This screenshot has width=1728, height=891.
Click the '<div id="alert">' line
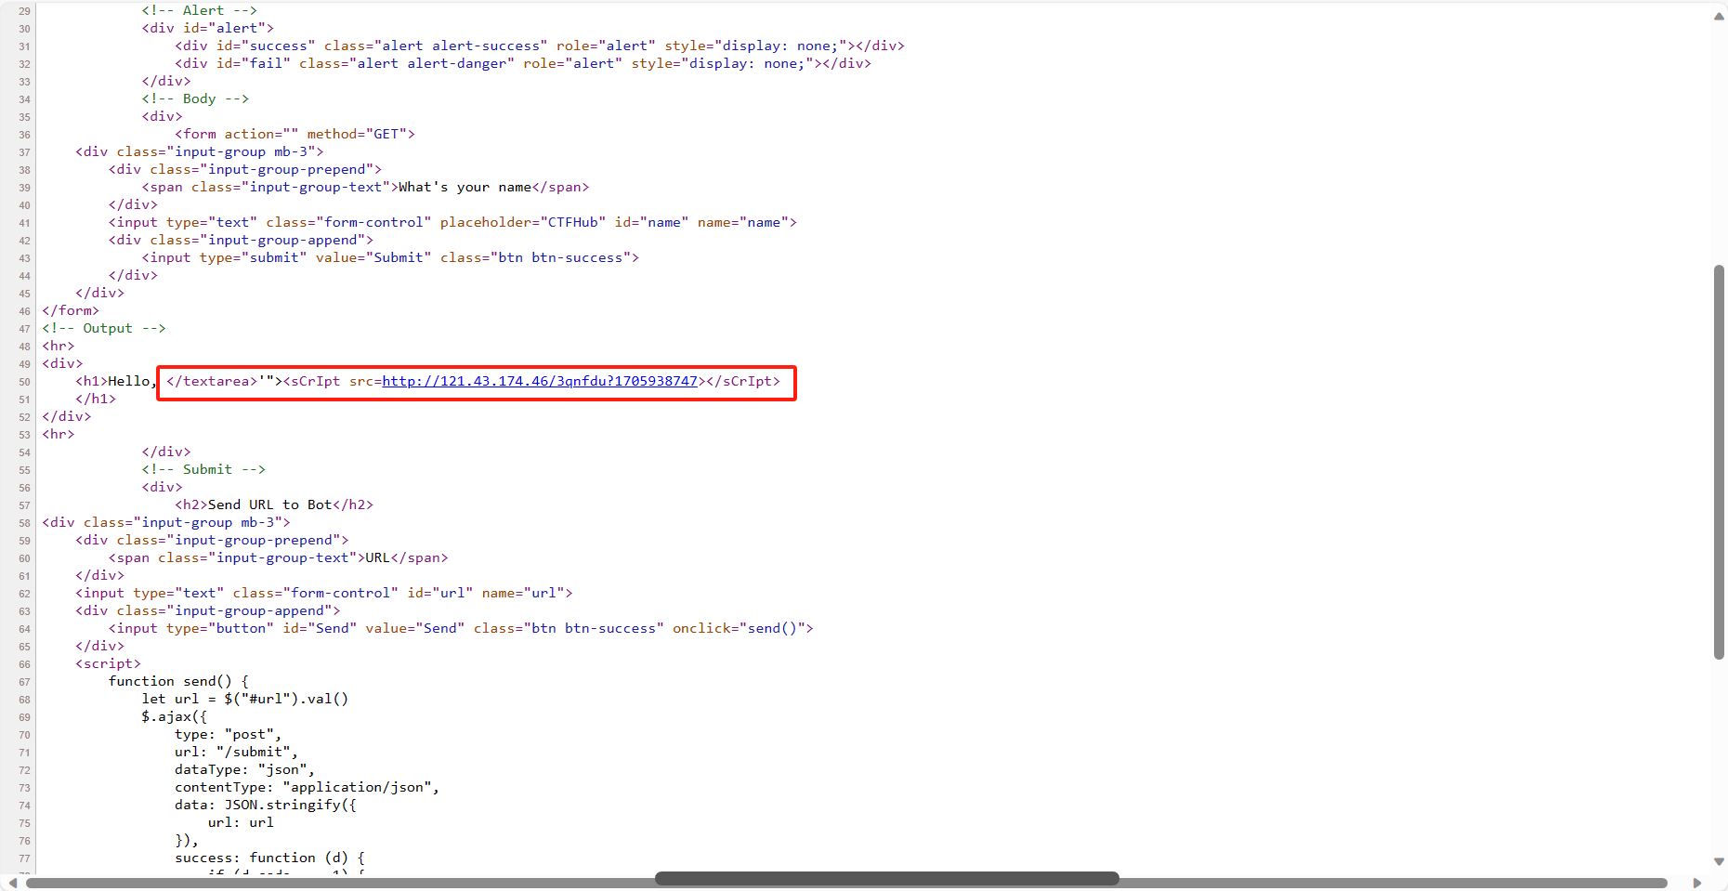pyautogui.click(x=208, y=28)
